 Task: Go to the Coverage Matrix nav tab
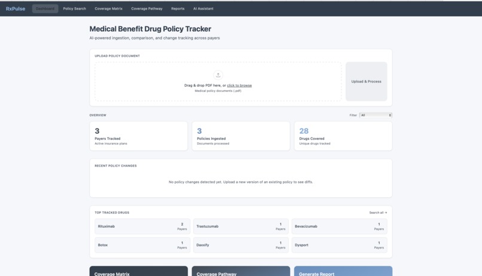108,8
